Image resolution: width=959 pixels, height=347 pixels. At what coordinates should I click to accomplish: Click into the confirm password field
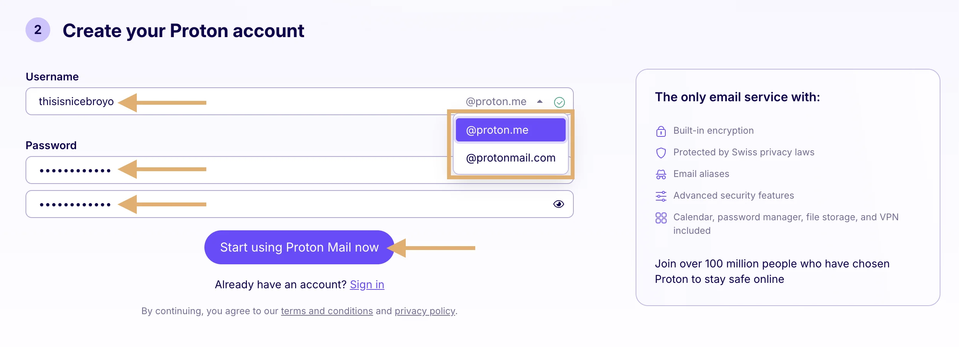tap(299, 204)
